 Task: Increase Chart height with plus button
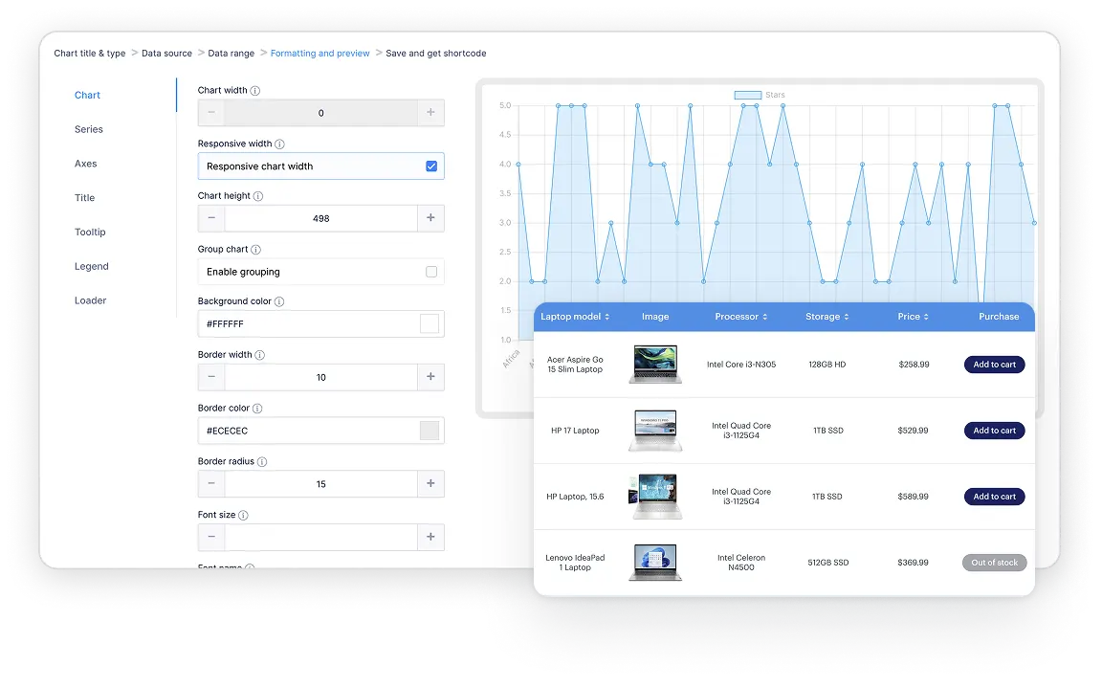tap(430, 218)
